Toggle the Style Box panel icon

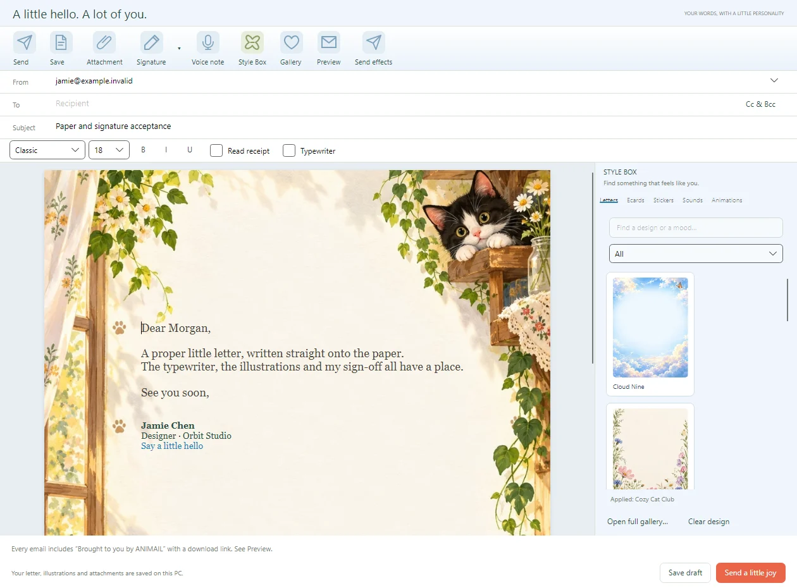tap(252, 42)
